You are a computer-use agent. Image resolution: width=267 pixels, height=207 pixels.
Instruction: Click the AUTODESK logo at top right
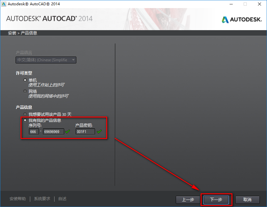coord(242,19)
